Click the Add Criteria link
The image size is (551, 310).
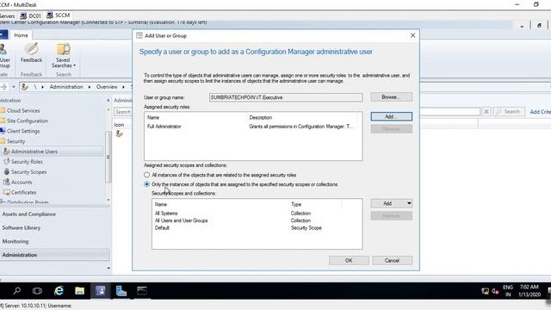(x=541, y=112)
